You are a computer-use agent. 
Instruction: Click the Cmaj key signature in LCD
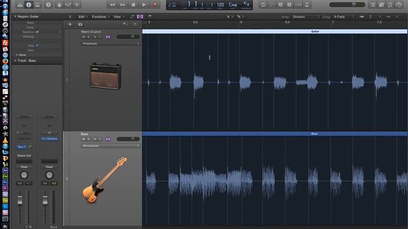pos(233,4)
